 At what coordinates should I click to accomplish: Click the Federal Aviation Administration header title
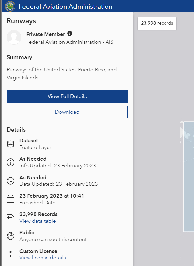coord(66,7)
